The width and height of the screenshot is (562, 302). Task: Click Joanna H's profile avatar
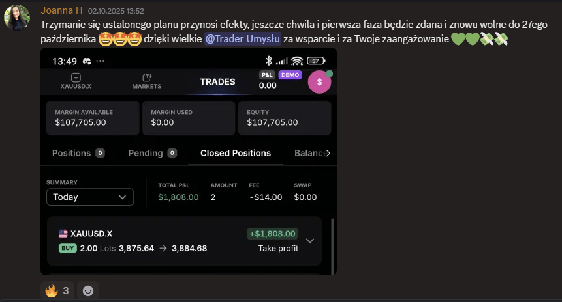coord(17,18)
